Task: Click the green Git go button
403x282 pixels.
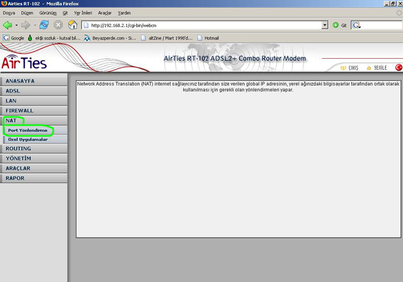Action: click(340, 25)
